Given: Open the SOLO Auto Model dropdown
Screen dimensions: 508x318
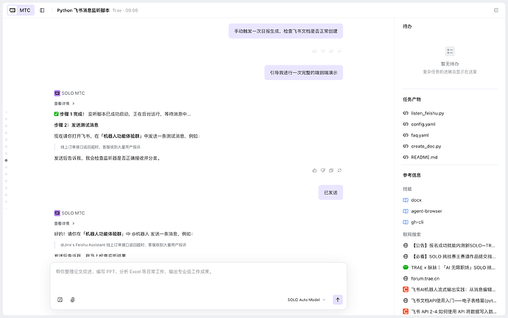Looking at the screenshot, I should coord(306,300).
